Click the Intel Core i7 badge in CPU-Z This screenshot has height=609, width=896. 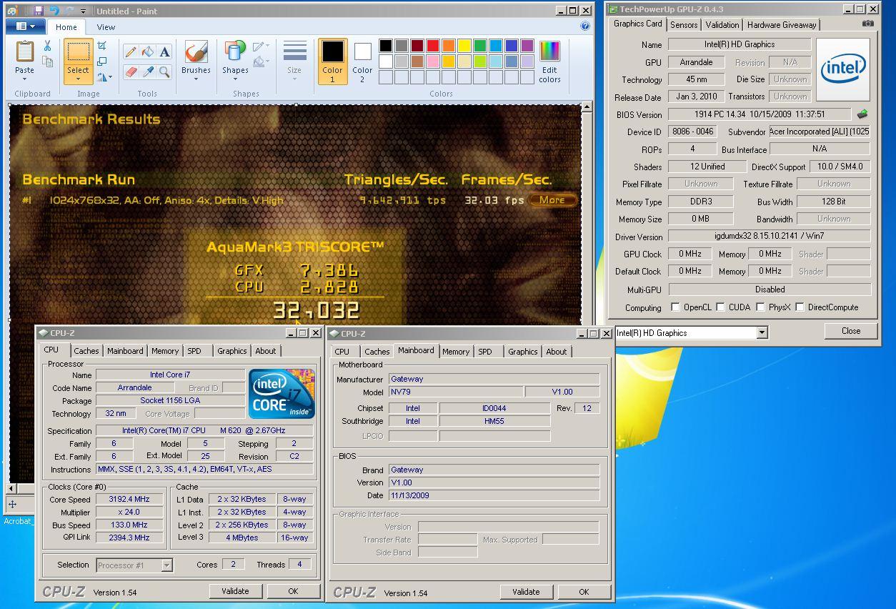(282, 394)
